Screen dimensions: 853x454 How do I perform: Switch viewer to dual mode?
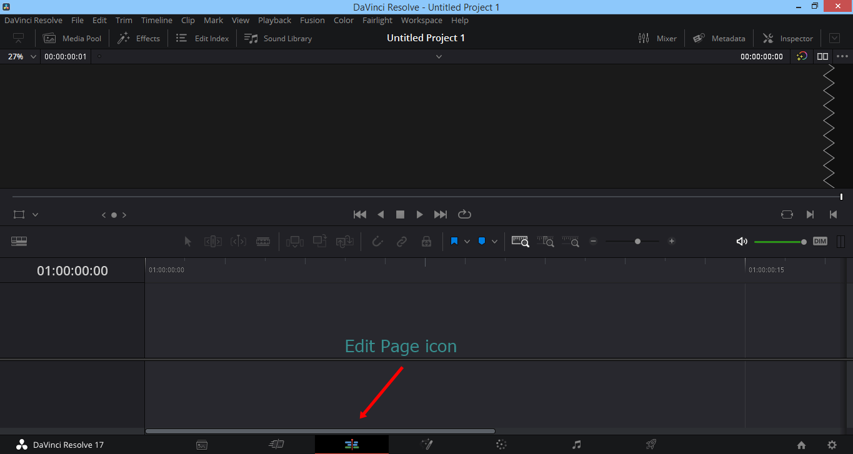click(823, 56)
